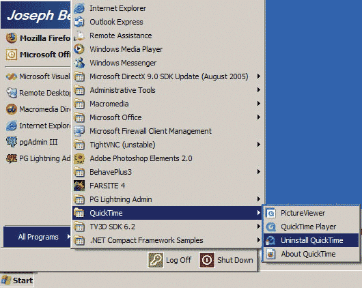This screenshot has width=362, height=288.
Task: Click 'Windows Messenger' text
Action: coord(123,63)
